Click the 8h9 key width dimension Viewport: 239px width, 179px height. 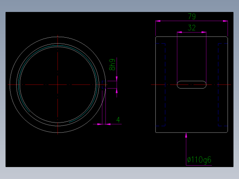coord(112,65)
